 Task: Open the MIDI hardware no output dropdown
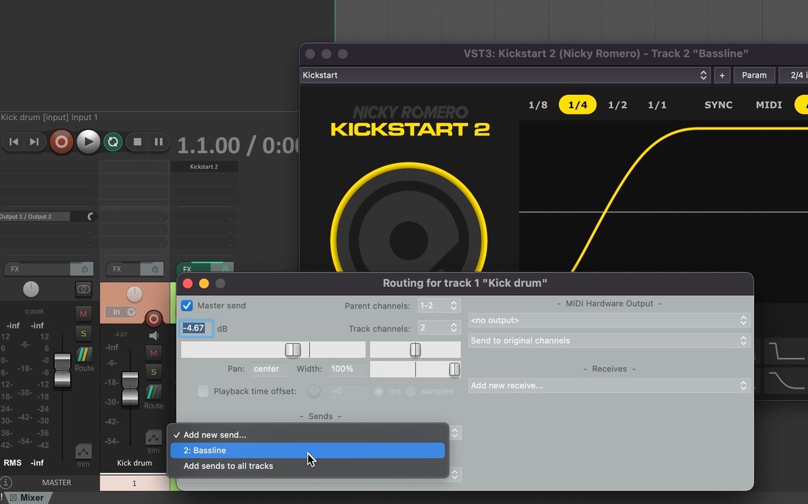click(x=609, y=321)
